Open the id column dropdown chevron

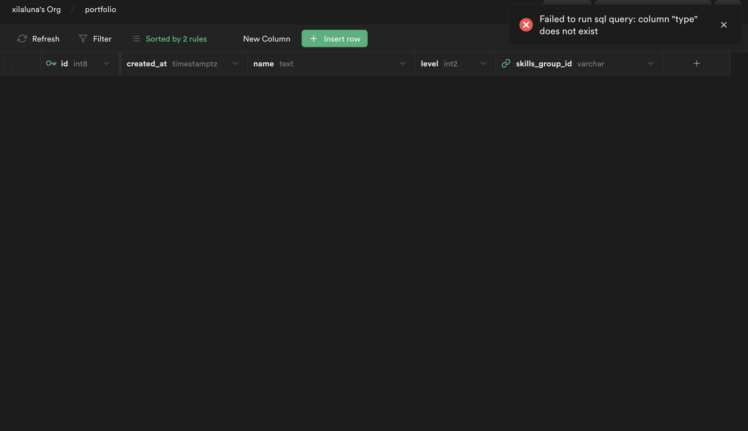click(x=107, y=63)
